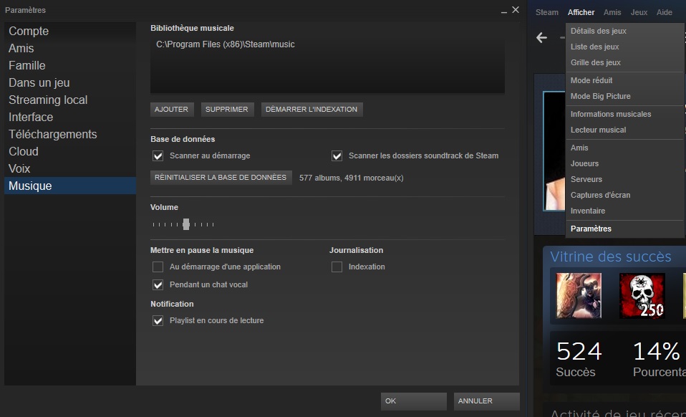Enable the Indexation logging checkbox

pos(337,267)
